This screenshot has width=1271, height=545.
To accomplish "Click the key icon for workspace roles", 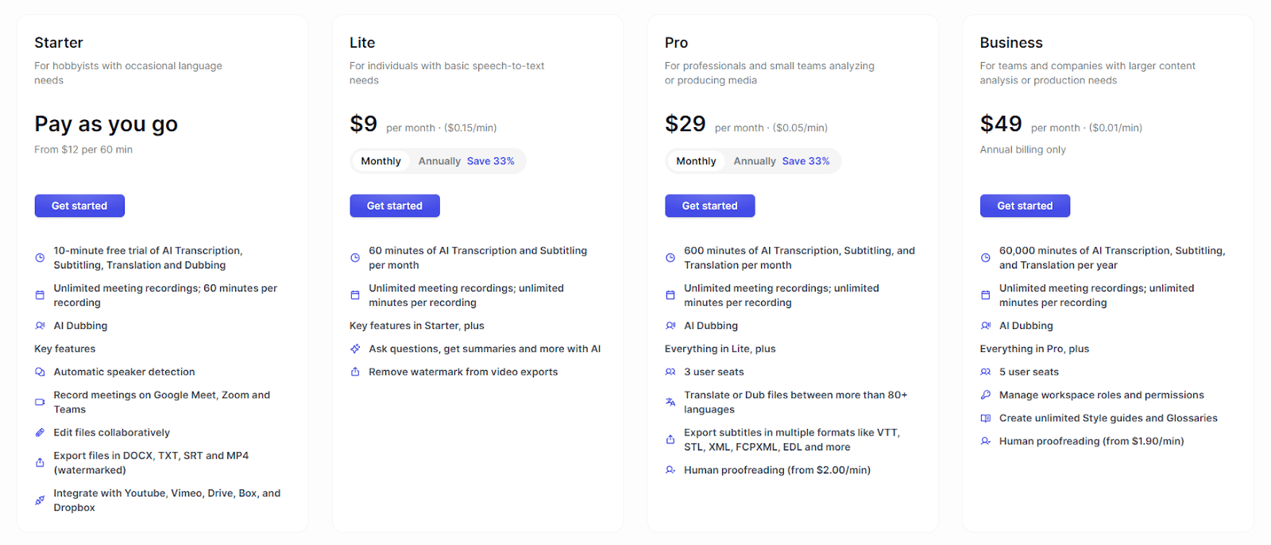I will tap(986, 395).
